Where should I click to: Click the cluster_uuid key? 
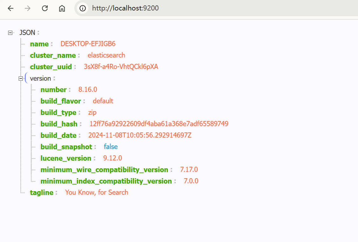51,67
